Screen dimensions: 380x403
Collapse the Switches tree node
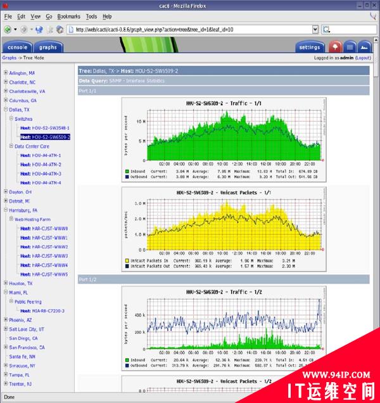pos(11,118)
